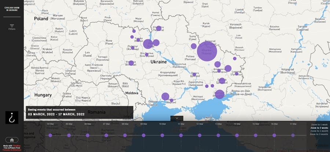Click the Mariupol event cluster on the coast
The image size is (330, 152).
(x=219, y=94)
